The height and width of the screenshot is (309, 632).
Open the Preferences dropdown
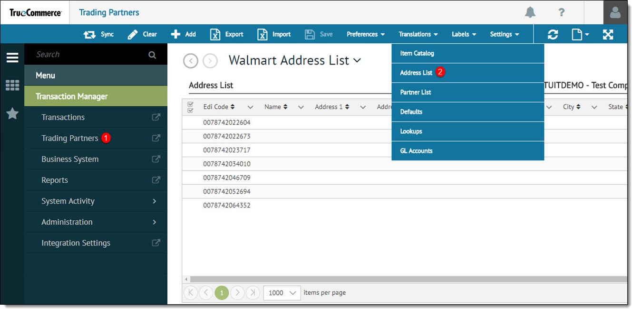coord(365,34)
